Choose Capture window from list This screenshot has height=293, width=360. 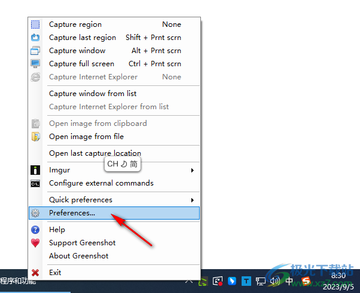tap(114, 94)
